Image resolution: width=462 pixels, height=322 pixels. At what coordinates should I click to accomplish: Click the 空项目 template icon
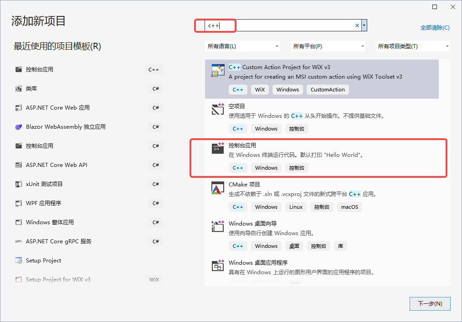point(218,109)
